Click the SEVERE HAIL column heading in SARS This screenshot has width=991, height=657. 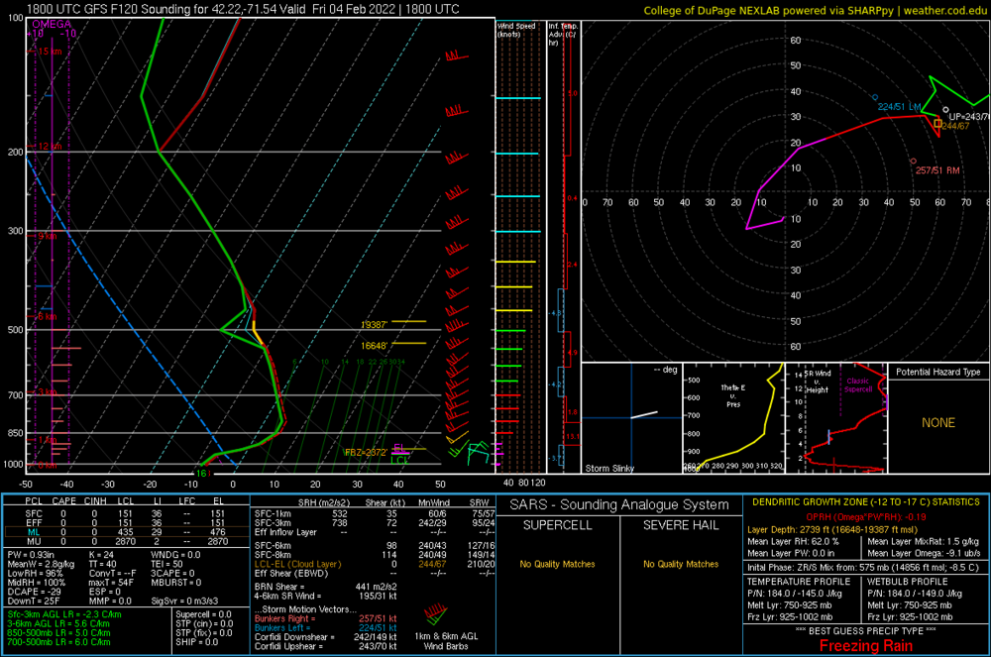pyautogui.click(x=679, y=523)
